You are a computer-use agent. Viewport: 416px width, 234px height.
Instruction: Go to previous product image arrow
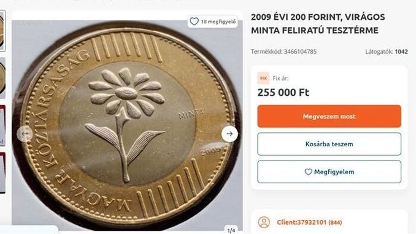click(25, 134)
